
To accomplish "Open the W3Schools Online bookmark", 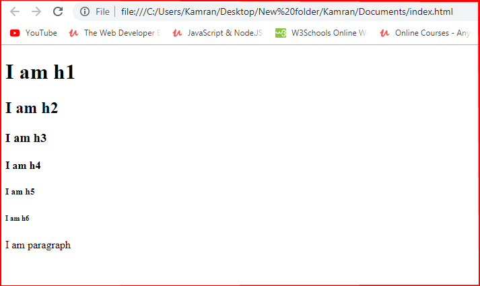I will coord(321,33).
